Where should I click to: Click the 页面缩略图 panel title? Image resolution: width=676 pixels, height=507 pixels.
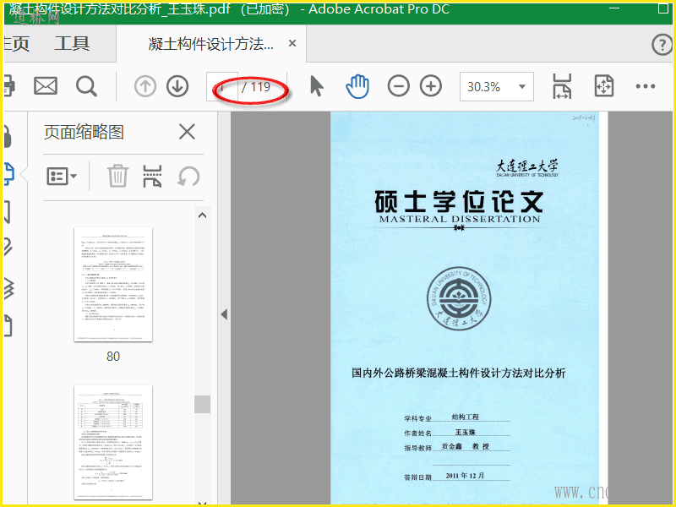tap(84, 132)
